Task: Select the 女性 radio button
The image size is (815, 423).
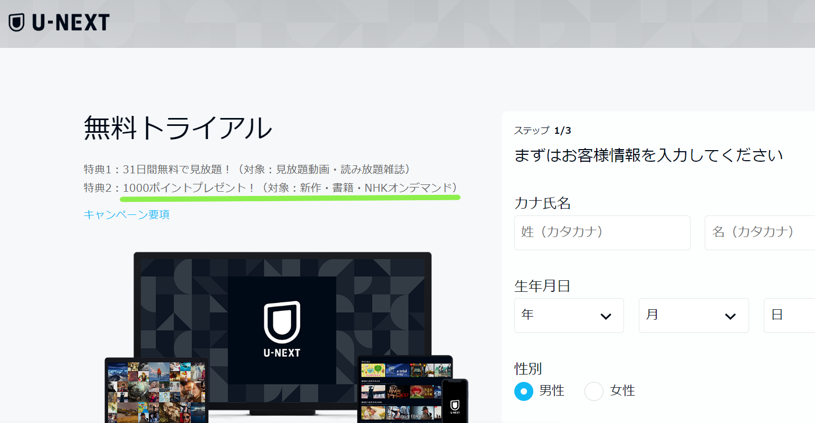Action: [x=594, y=391]
